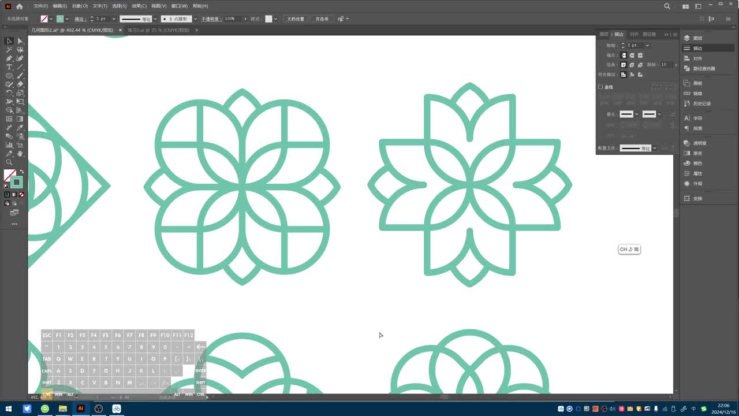Align stroke to inside in 对齐描边
Image resolution: width=739 pixels, height=416 pixels.
coord(632,75)
